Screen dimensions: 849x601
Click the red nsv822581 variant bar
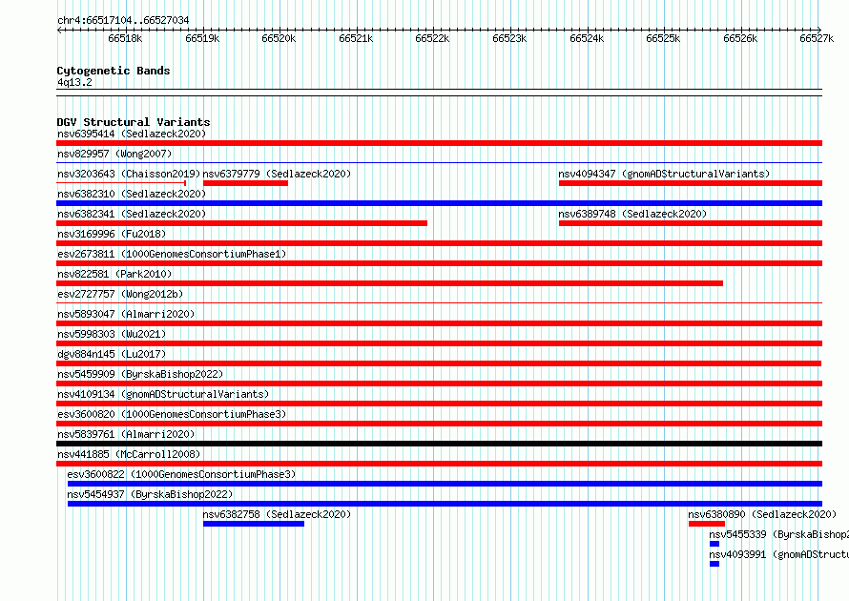click(389, 283)
